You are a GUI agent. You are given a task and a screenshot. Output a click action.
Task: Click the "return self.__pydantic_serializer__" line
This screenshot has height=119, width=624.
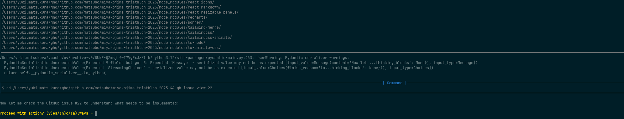(x=55, y=73)
